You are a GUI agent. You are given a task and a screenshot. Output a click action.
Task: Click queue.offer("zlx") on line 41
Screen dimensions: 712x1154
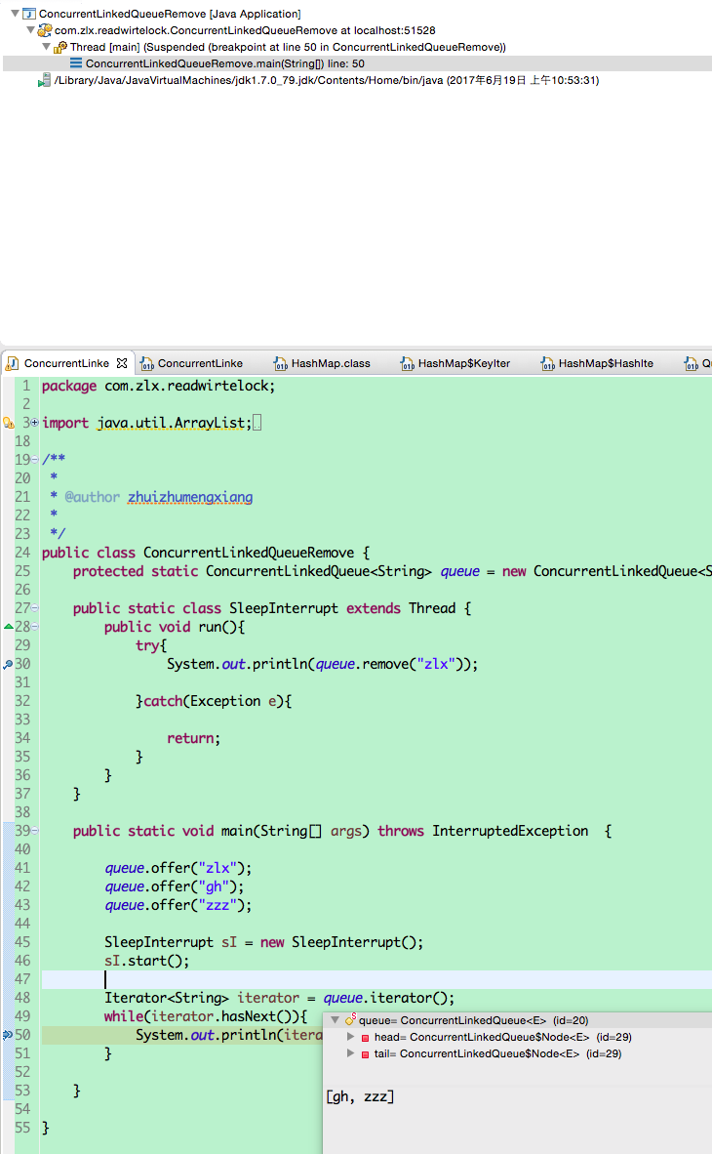tap(178, 868)
